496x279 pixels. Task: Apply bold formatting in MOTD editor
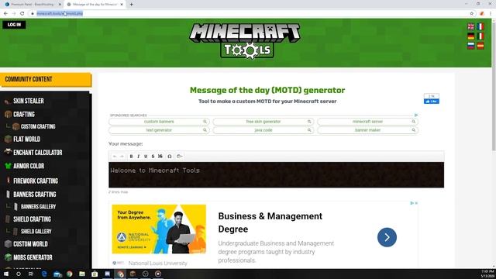tap(131, 157)
